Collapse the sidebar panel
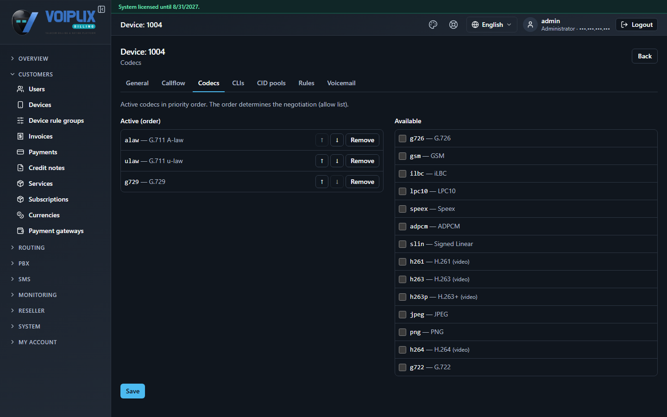Image resolution: width=667 pixels, height=417 pixels. pos(101,9)
